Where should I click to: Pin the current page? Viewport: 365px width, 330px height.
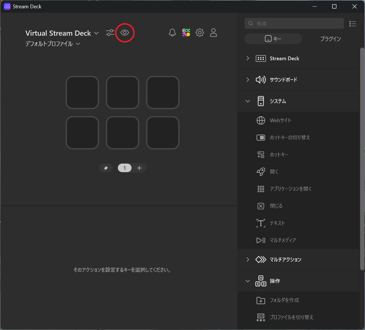click(x=106, y=168)
